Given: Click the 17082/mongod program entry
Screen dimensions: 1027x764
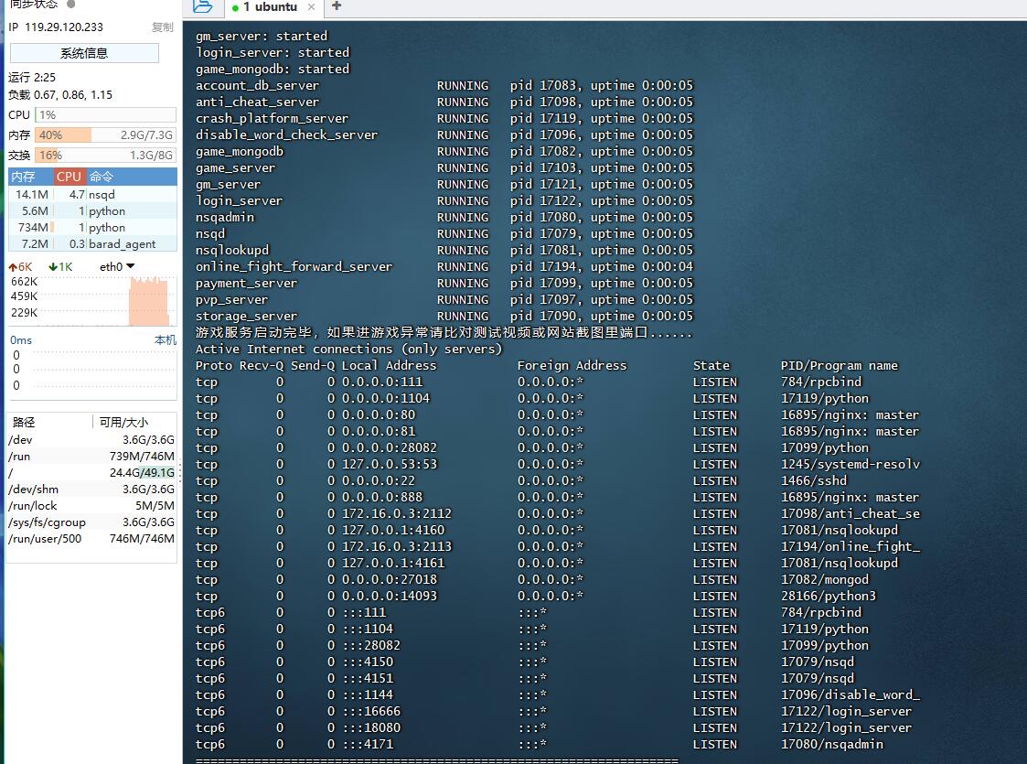Looking at the screenshot, I should click(825, 580).
